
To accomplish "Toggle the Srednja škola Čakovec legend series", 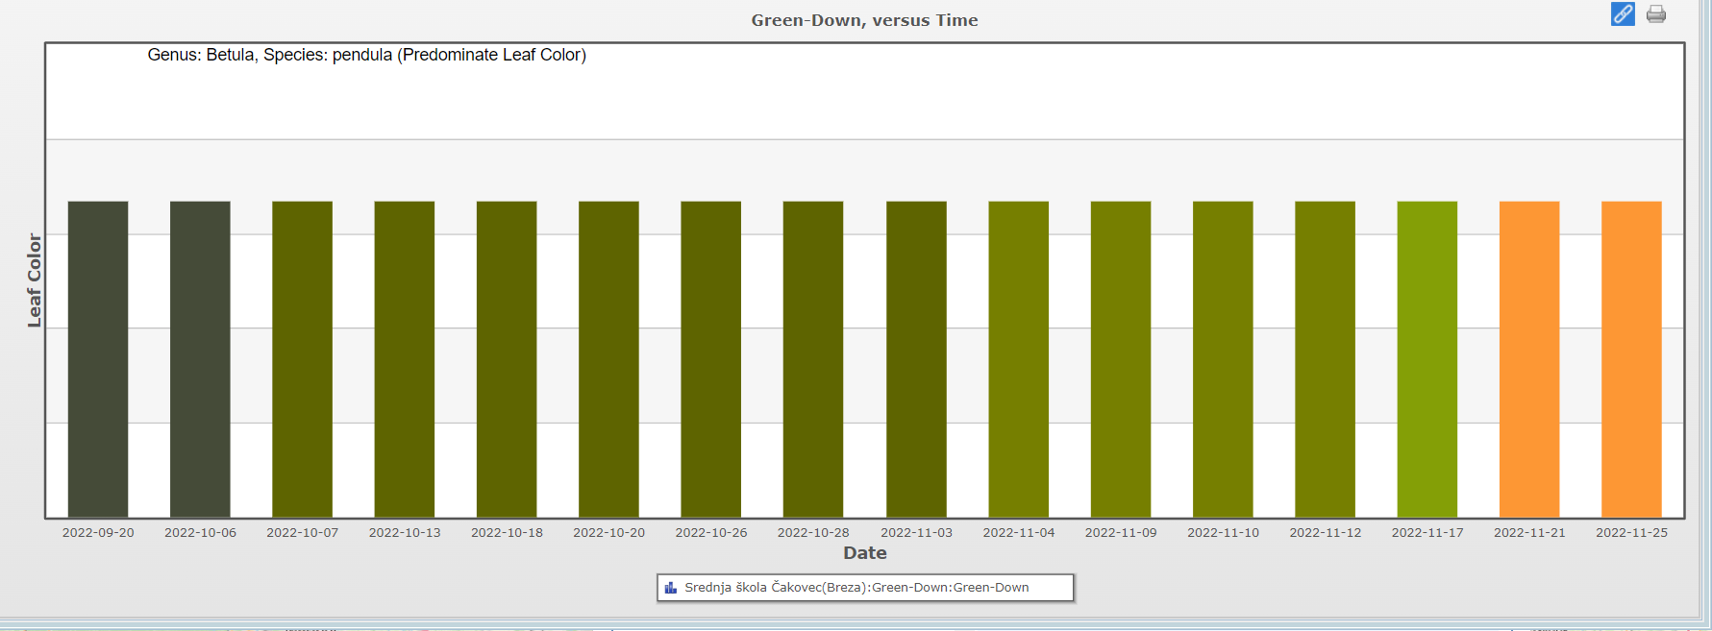I will 856,588.
